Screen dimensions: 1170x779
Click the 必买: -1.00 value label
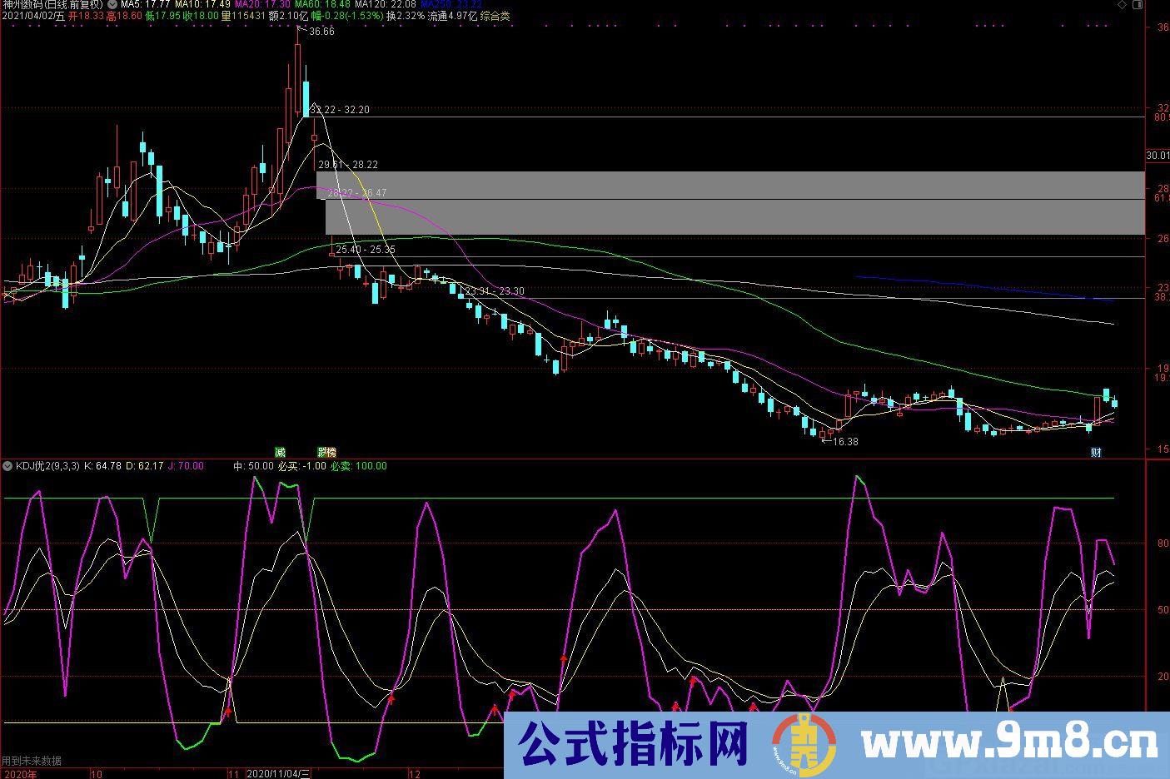(x=302, y=466)
